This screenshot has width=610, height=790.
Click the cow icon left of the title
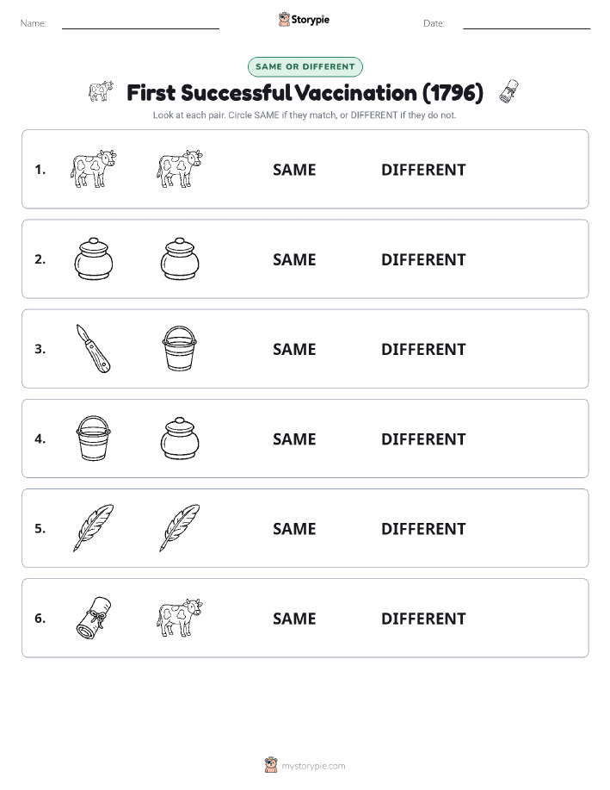coord(102,91)
